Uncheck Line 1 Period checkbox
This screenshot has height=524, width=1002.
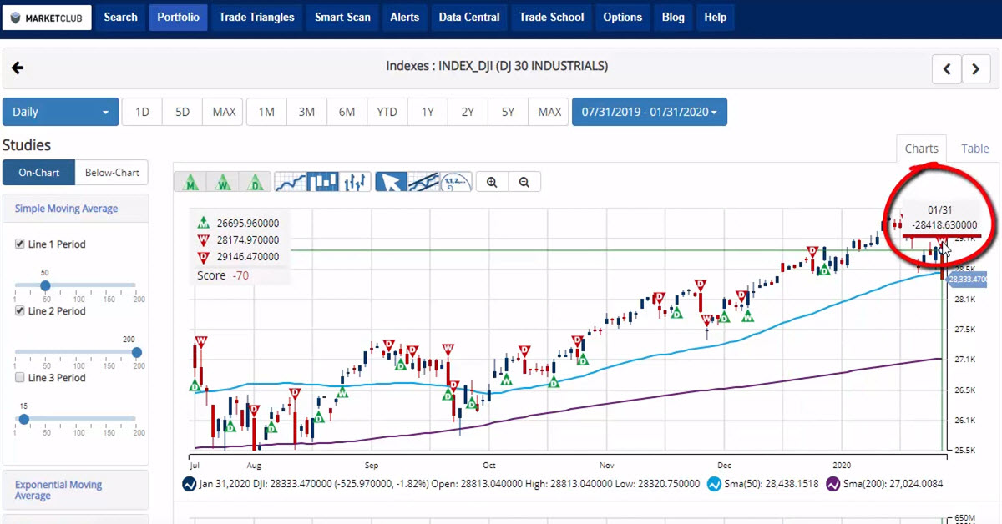tap(20, 244)
